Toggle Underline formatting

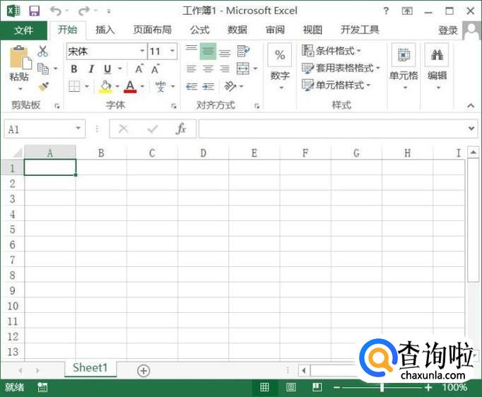(107, 69)
